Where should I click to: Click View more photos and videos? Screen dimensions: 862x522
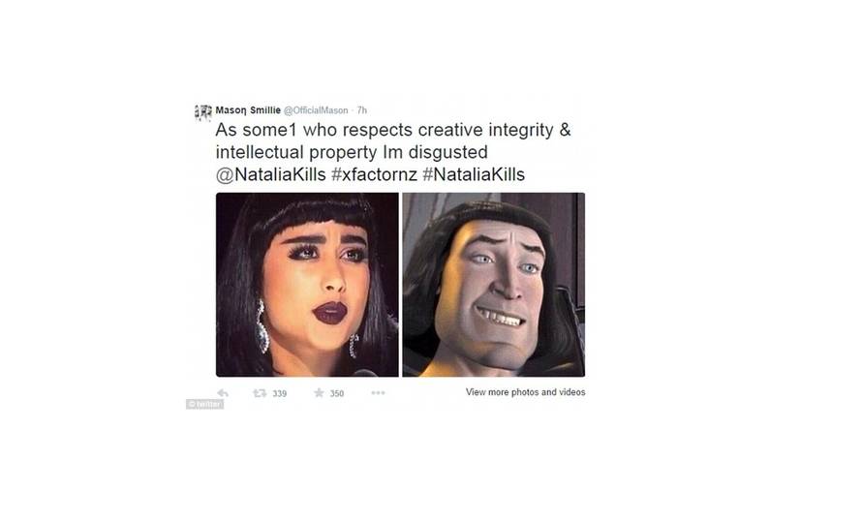pos(526,392)
